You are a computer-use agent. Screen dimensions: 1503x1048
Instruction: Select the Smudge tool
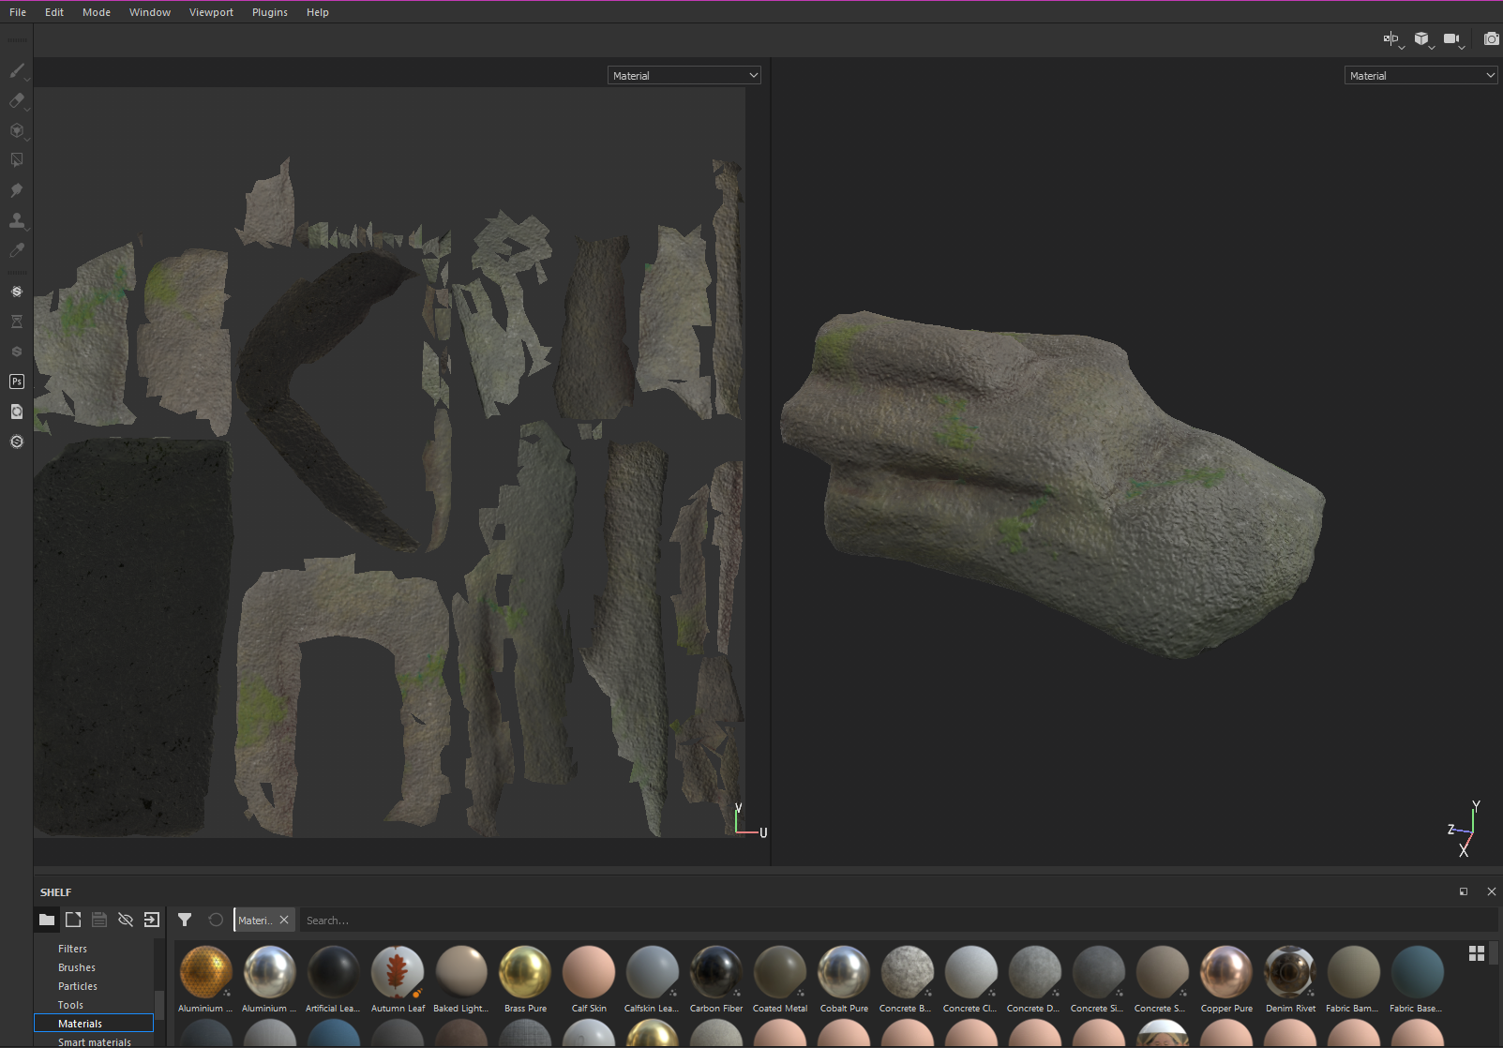(x=17, y=190)
